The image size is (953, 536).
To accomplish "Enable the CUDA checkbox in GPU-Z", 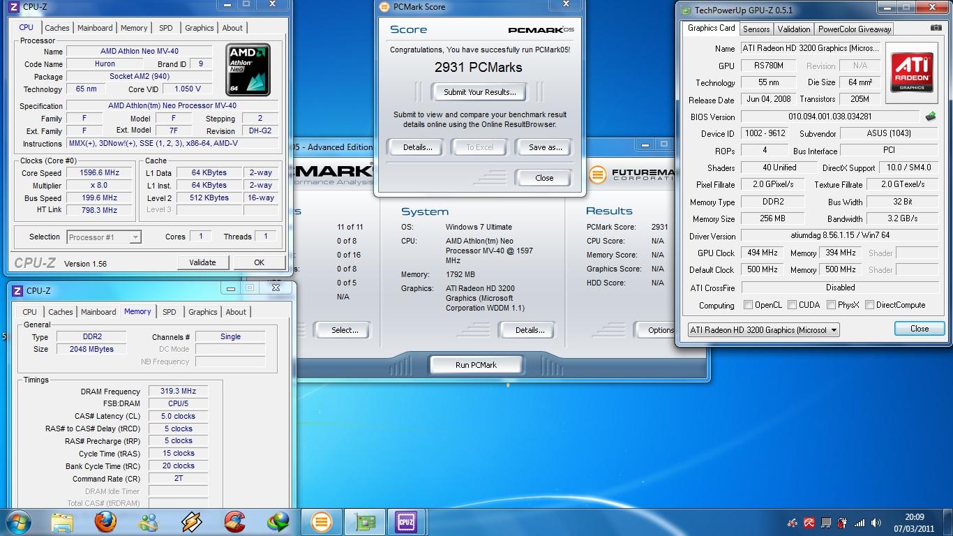I will pyautogui.click(x=792, y=305).
